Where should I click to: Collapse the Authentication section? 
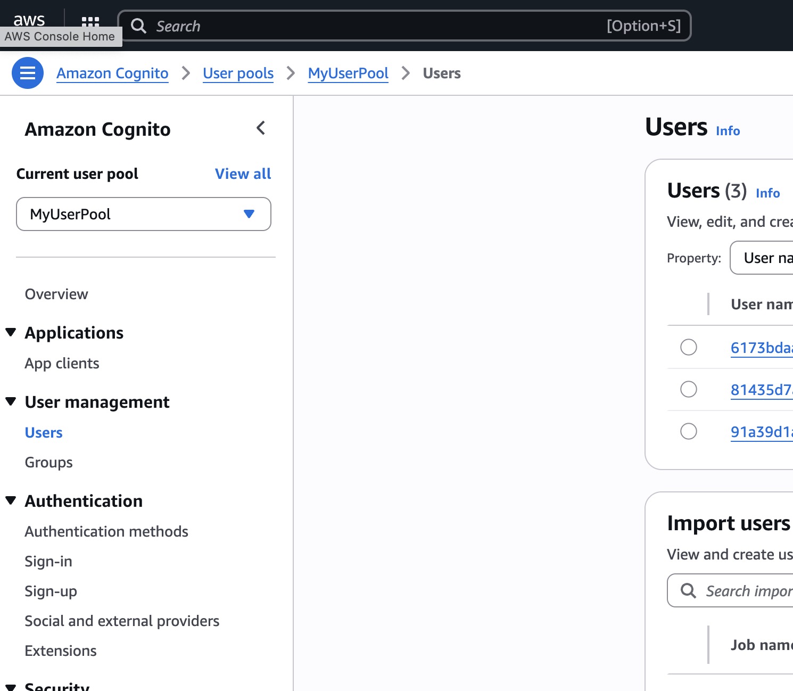click(11, 501)
